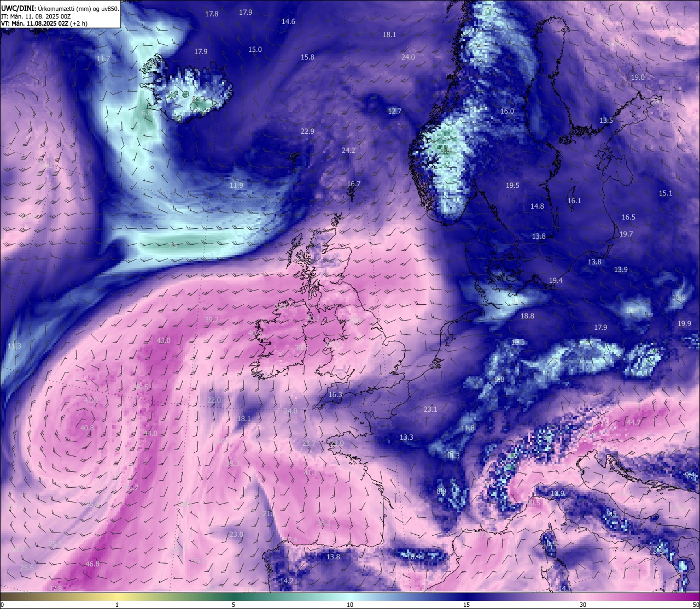Viewport: 700px width, 609px height.
Task: Click the IT initialization time line
Action: point(36,16)
